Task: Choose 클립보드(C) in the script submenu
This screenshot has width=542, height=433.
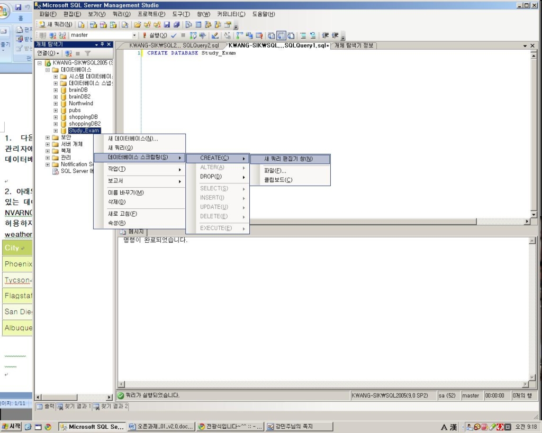Action: 290,180
